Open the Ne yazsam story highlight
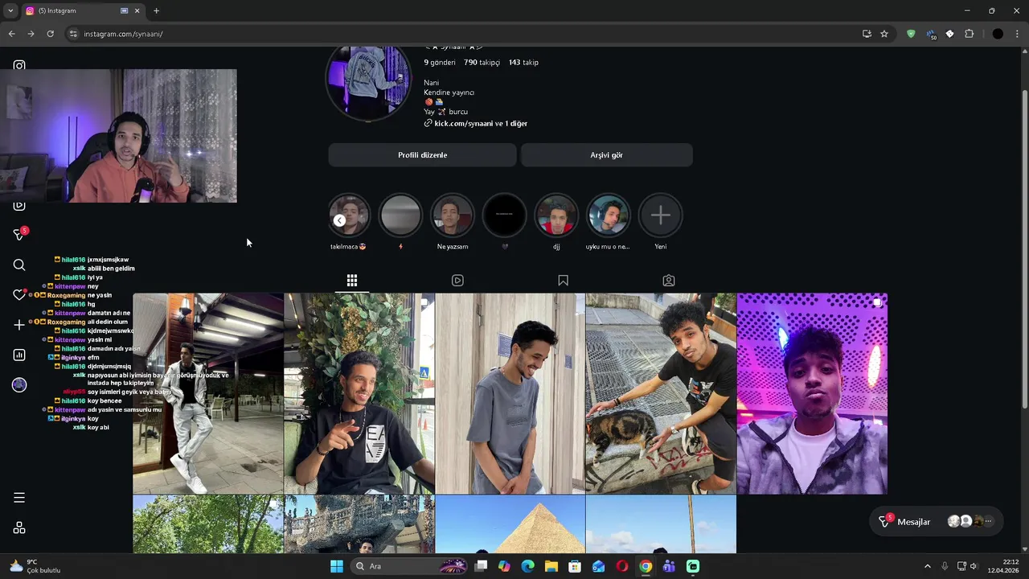Image resolution: width=1029 pixels, height=579 pixels. point(453,216)
